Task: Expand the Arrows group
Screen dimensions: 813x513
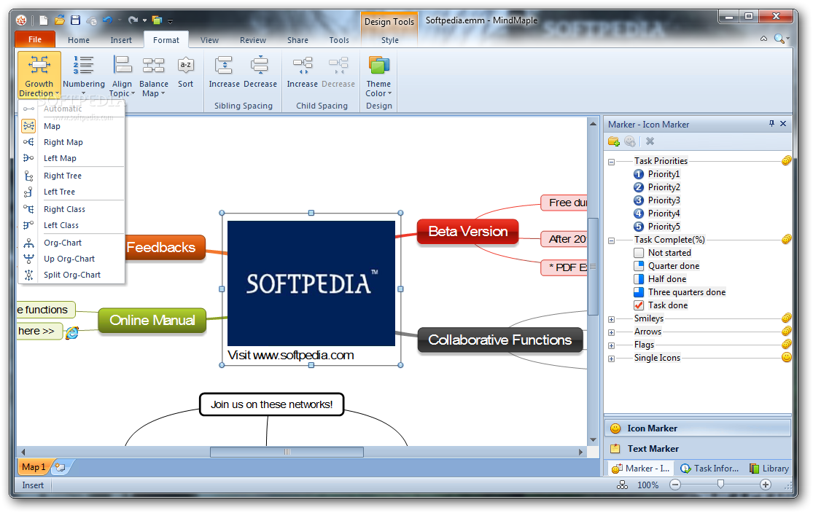Action: pyautogui.click(x=611, y=332)
